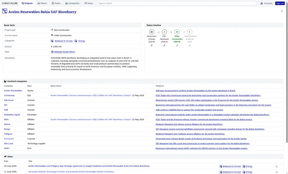The width and height of the screenshot is (288, 174).
Task: Open the Honeywell company link
Action: (9, 139)
